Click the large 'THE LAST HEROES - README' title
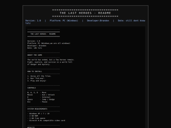This screenshot has height=128, width=171. (85, 13)
